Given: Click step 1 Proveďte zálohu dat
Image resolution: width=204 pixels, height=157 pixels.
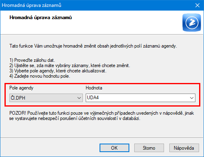Looking at the screenshot, I should [32, 60].
